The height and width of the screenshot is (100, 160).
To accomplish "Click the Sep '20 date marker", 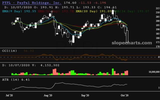I will (x=85, y=95).
